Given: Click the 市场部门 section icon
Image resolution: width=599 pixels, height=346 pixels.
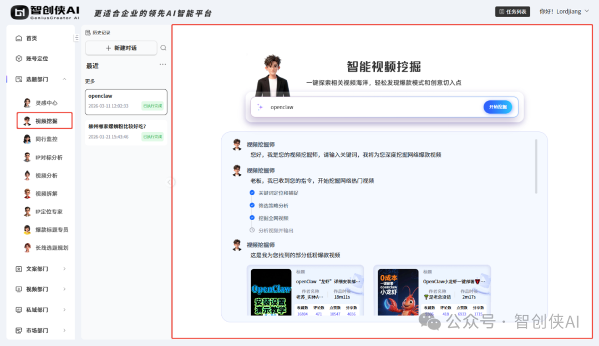Looking at the screenshot, I should [19, 330].
